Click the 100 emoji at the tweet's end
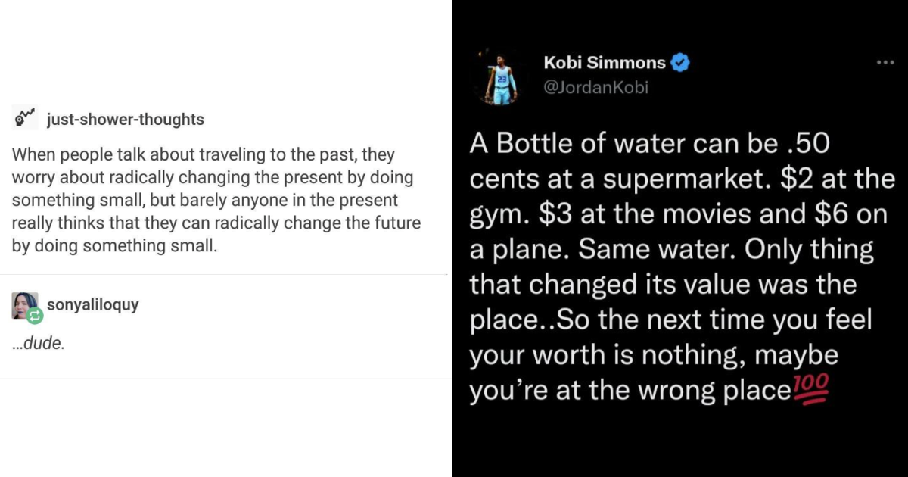The height and width of the screenshot is (477, 908). [813, 388]
